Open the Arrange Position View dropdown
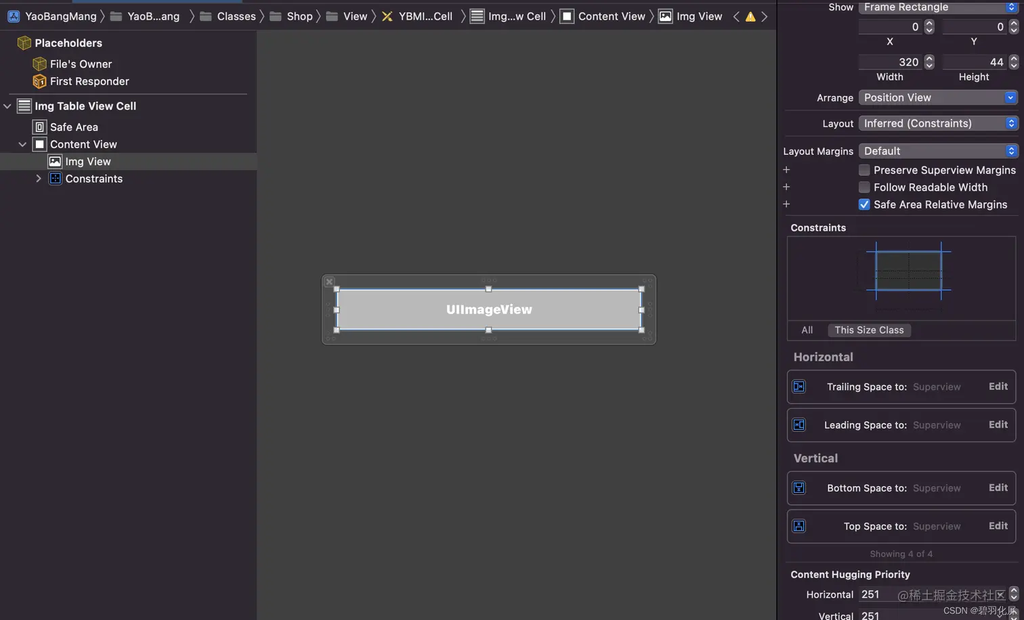 [938, 97]
